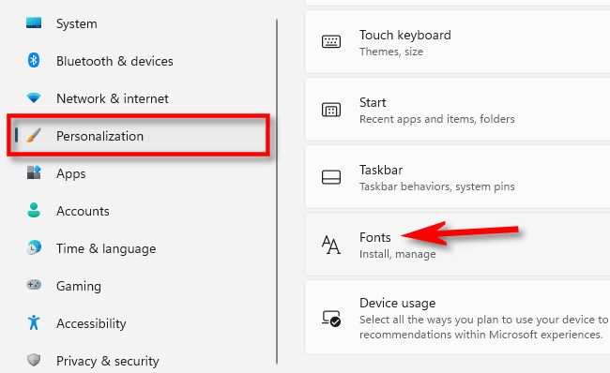Click the System monitor icon

pyautogui.click(x=34, y=22)
